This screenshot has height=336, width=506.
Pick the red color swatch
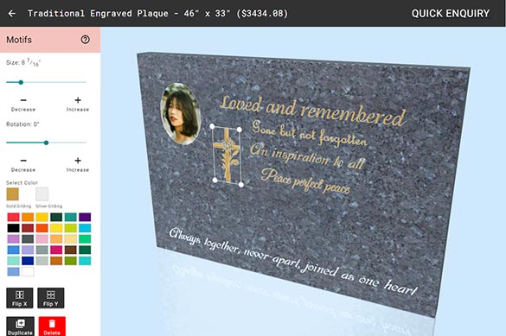click(14, 217)
